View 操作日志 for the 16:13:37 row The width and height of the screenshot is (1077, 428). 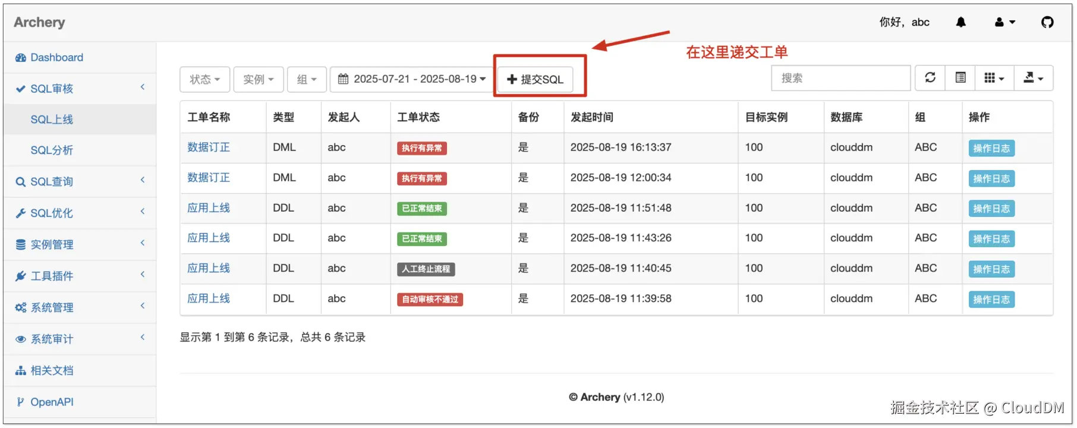[991, 148]
